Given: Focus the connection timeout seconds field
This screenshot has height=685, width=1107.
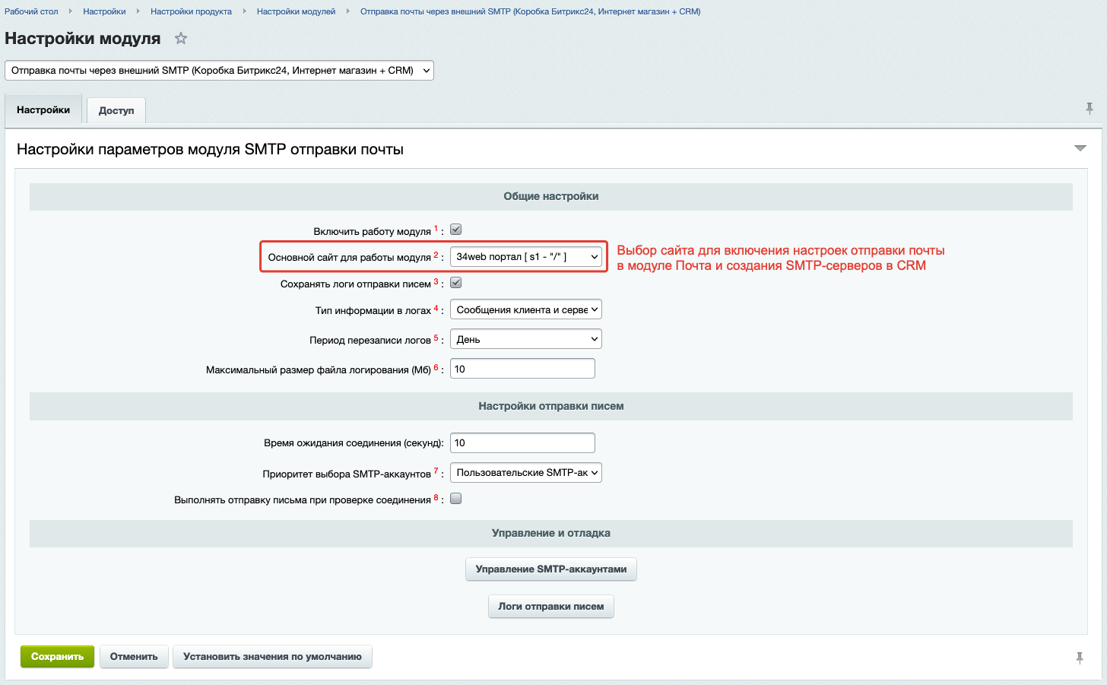Looking at the screenshot, I should 522,442.
